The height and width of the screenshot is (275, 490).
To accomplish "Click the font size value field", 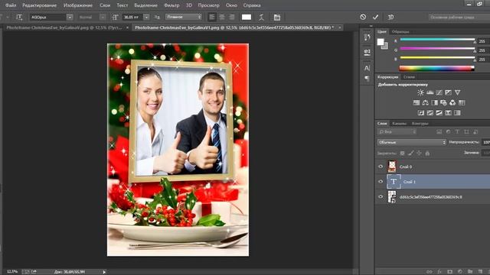I will click(132, 17).
